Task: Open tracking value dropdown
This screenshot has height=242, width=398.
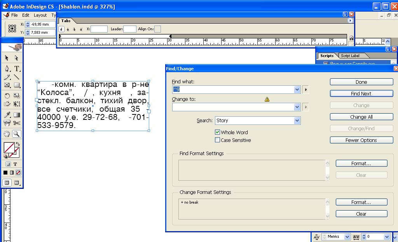Action: click(x=387, y=237)
